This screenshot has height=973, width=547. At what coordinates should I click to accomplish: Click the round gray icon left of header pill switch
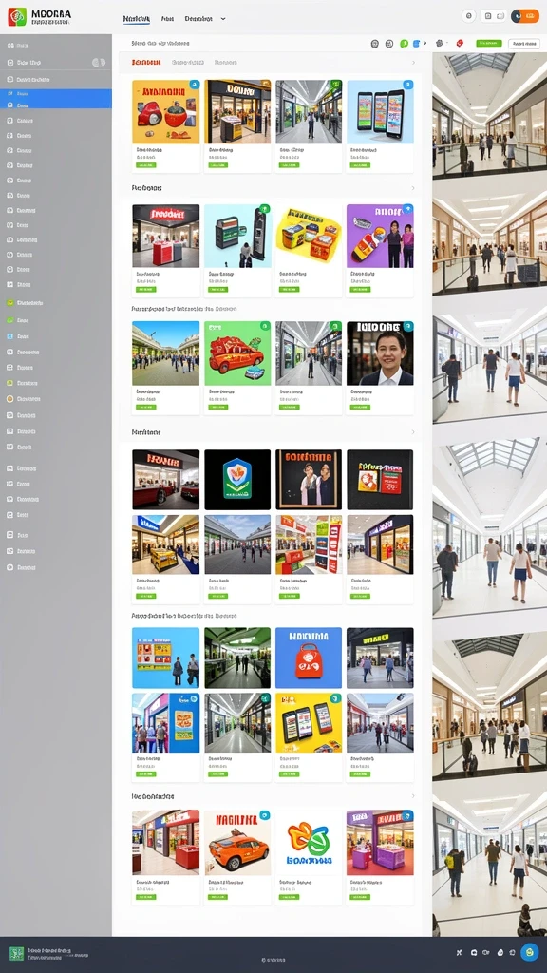[469, 16]
